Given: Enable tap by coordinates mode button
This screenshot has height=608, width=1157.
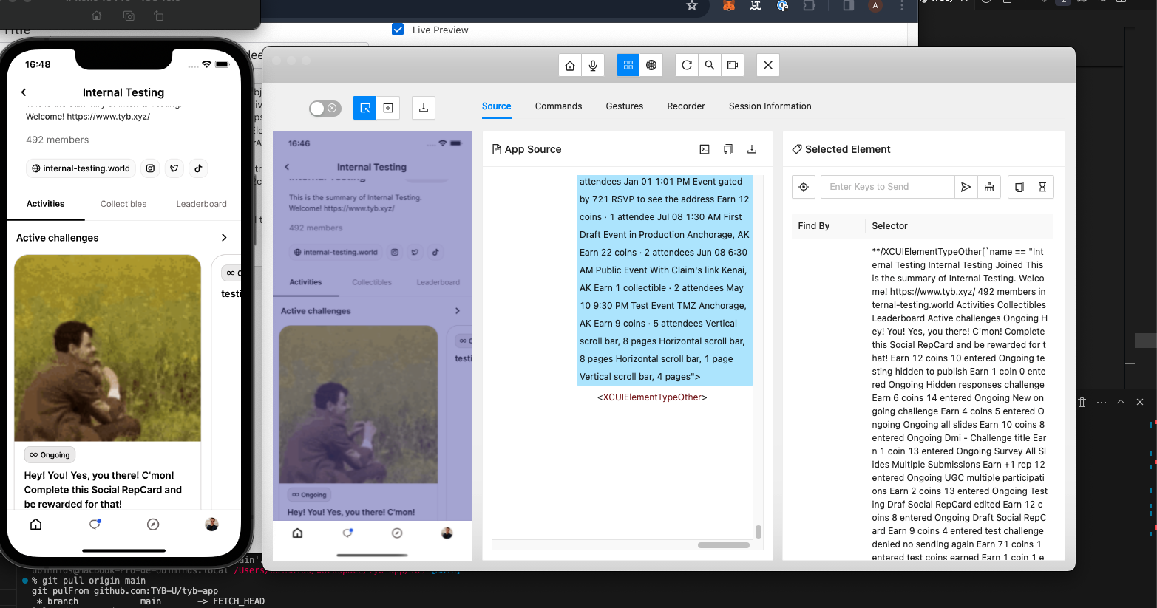Looking at the screenshot, I should (x=388, y=108).
